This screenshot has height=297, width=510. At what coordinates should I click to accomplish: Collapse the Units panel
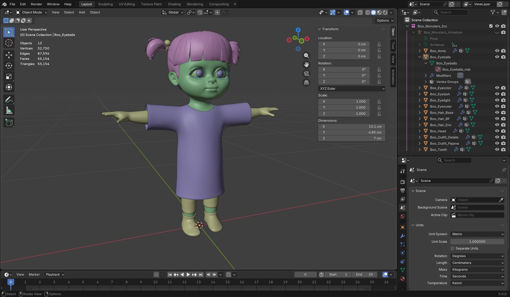[x=413, y=225]
